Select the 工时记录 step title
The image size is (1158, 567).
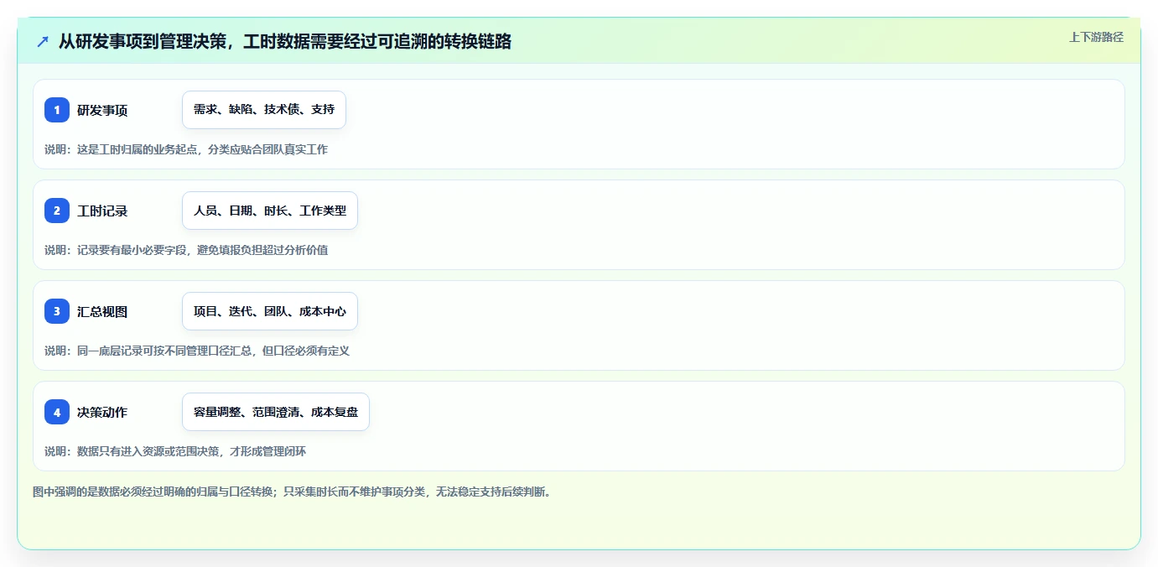(102, 211)
